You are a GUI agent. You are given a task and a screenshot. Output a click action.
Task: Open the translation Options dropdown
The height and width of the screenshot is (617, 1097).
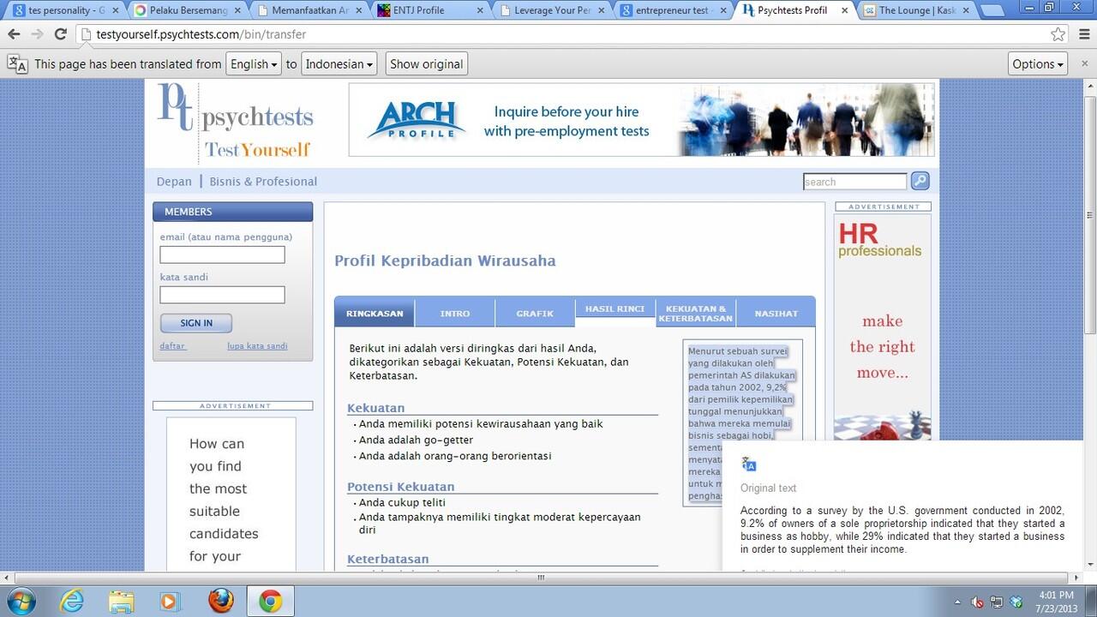pos(1037,63)
